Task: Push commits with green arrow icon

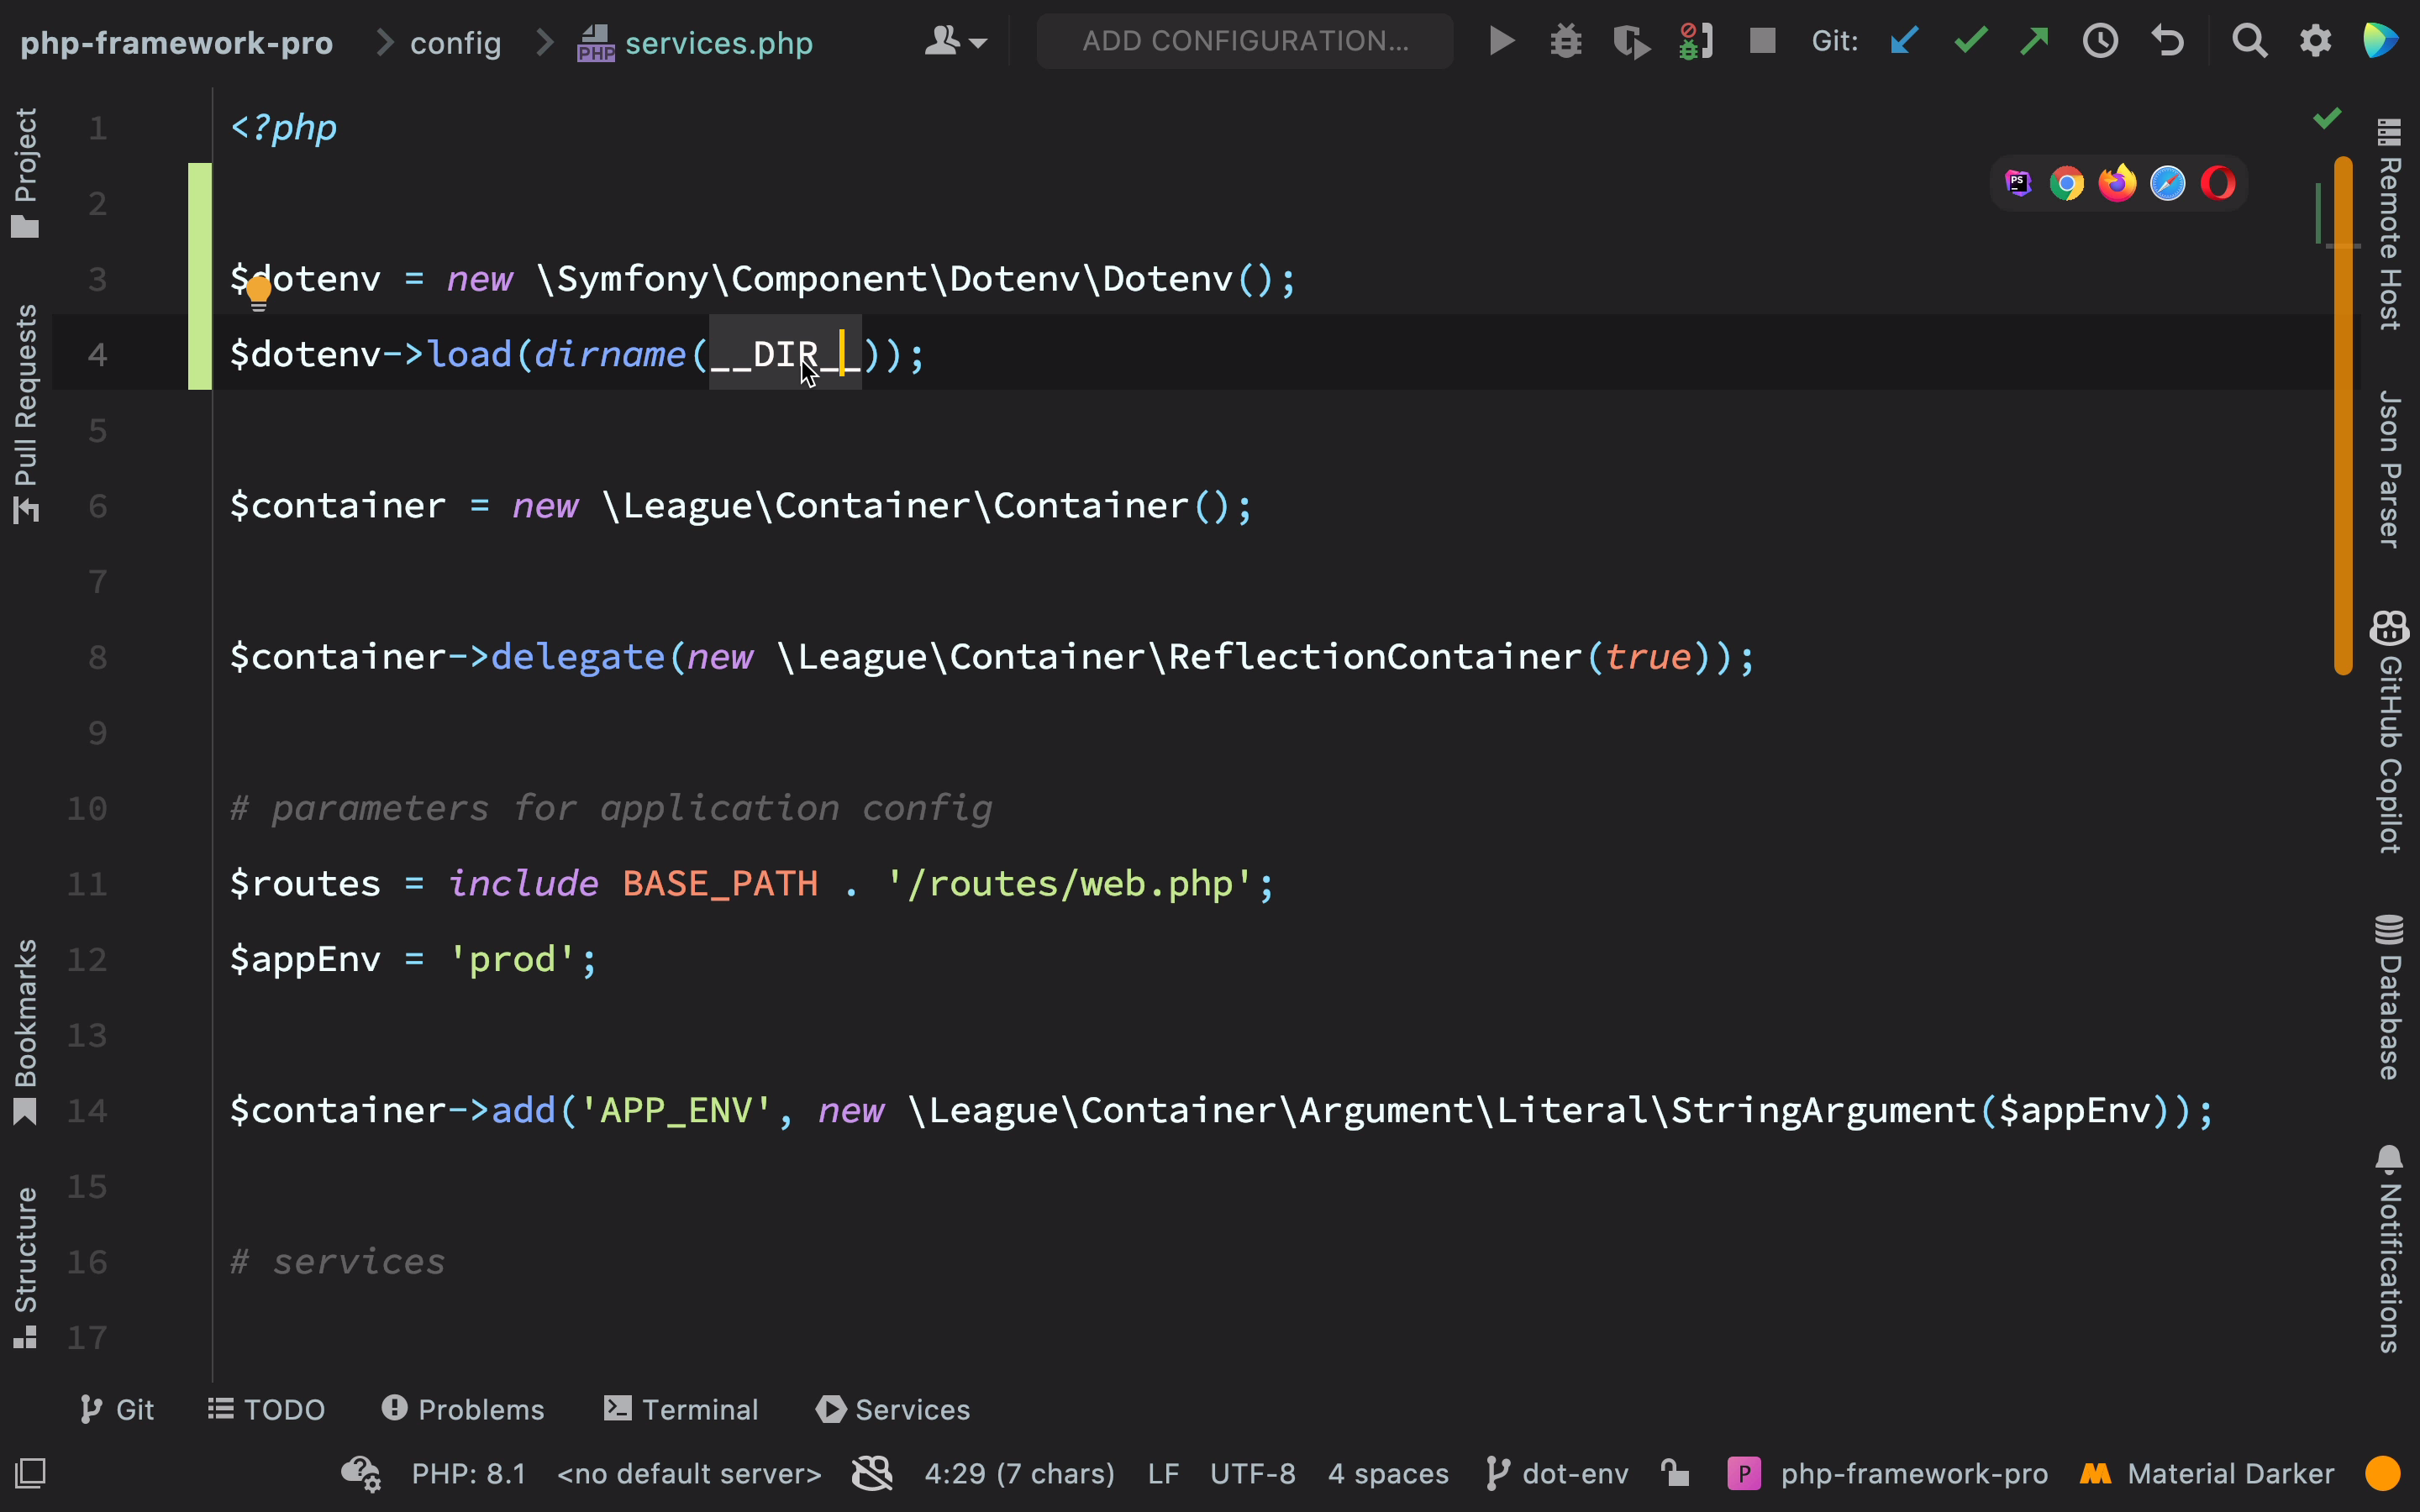Action: 2035,41
